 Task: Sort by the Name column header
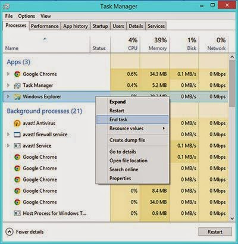click(x=46, y=44)
